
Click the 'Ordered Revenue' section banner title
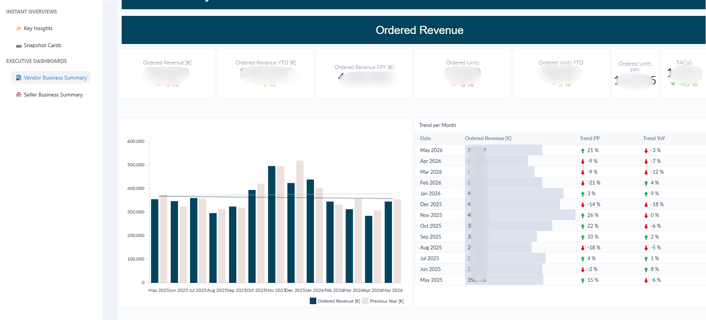pyautogui.click(x=419, y=30)
